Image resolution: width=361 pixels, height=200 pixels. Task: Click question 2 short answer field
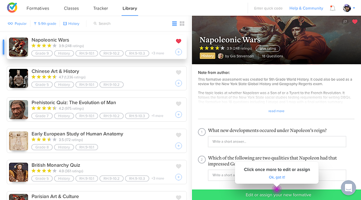[x=277, y=175]
